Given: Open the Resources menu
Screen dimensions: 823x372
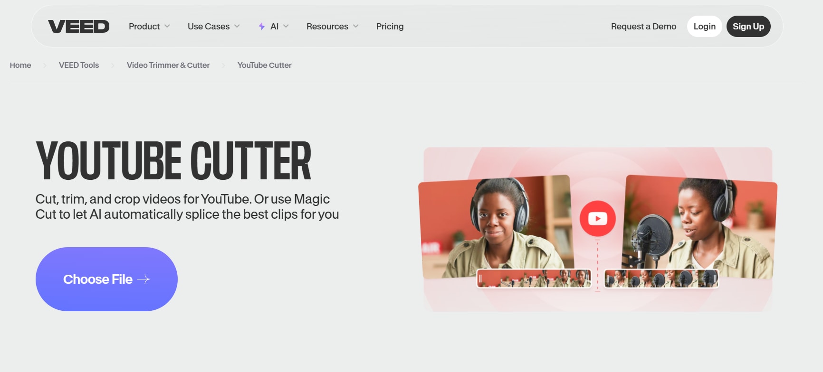Looking at the screenshot, I should [333, 27].
